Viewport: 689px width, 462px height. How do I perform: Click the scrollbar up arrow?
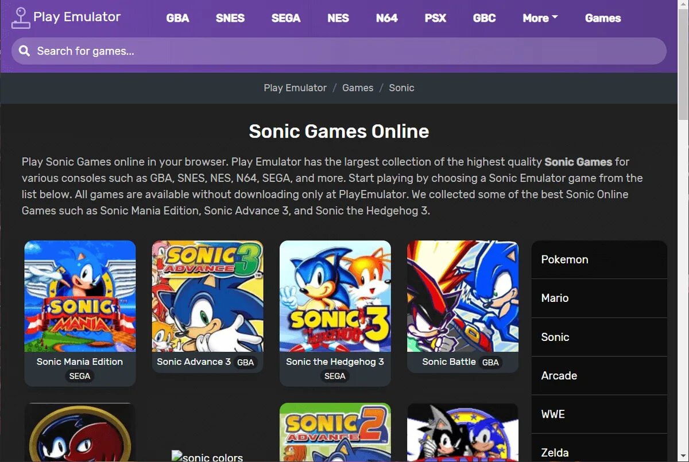[x=683, y=5]
